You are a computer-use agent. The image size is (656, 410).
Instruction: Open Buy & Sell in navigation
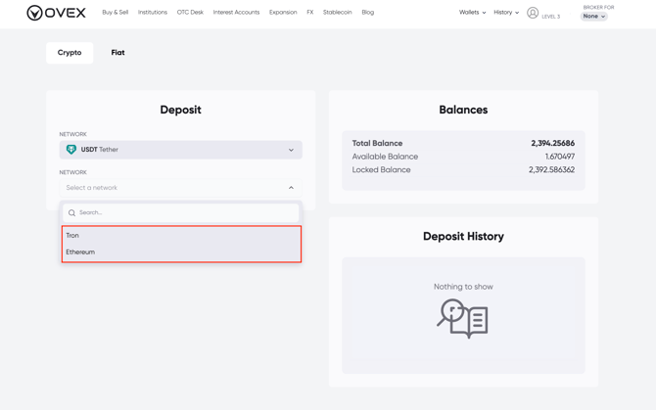[x=116, y=13]
